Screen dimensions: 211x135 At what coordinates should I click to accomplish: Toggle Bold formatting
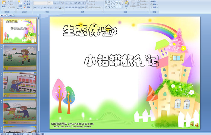click(x=35, y=8)
